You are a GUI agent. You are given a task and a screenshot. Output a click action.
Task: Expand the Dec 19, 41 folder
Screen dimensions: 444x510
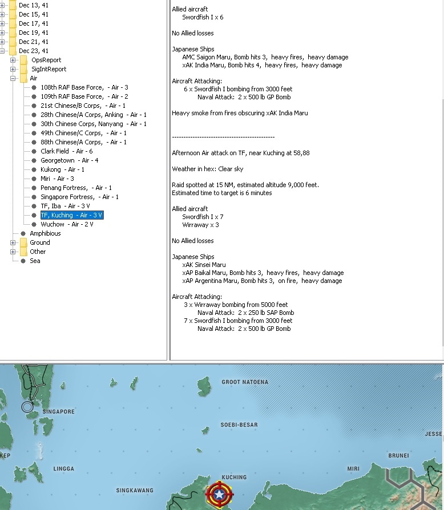(2, 33)
